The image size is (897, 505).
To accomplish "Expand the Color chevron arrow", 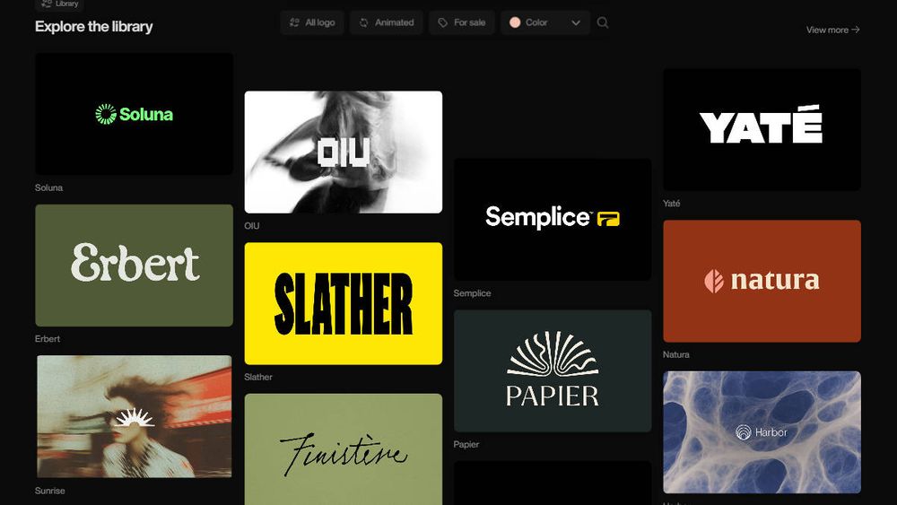I will [576, 23].
